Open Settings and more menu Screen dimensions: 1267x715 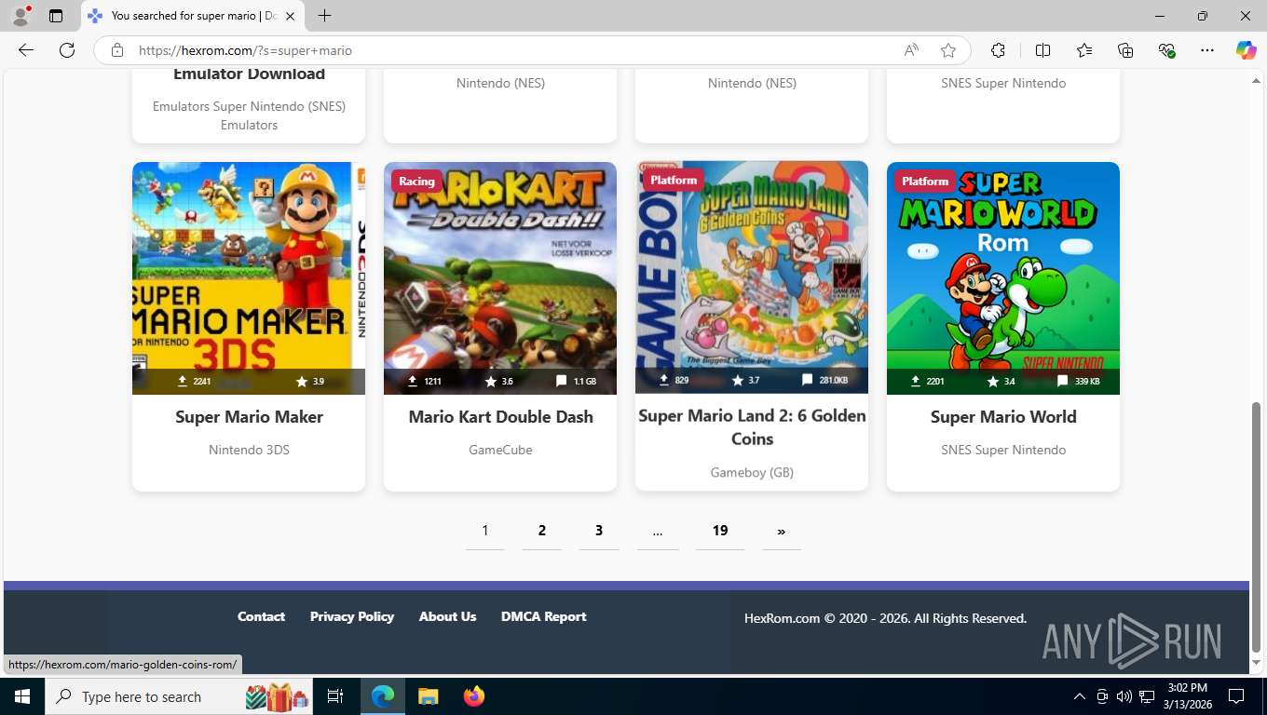point(1207,50)
